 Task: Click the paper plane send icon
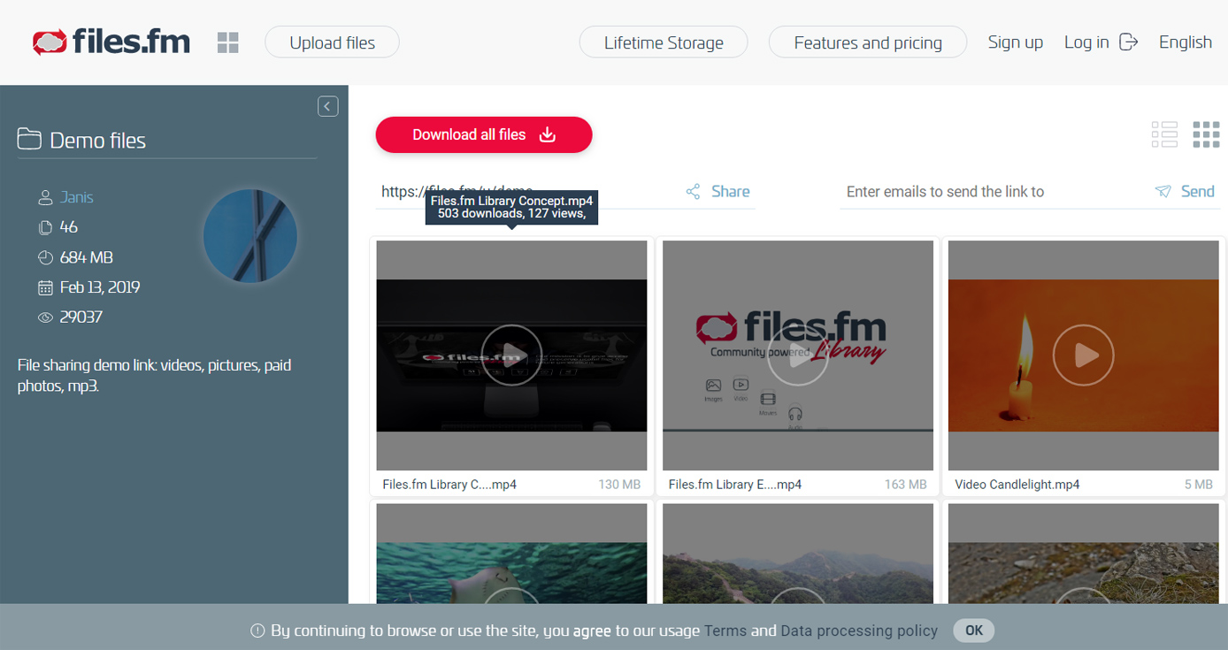click(1163, 191)
